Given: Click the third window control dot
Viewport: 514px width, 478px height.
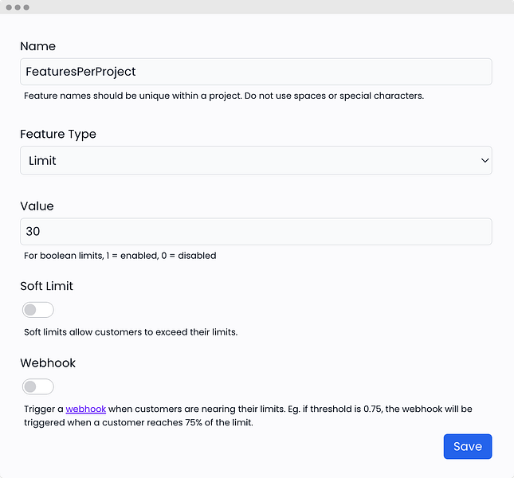Looking at the screenshot, I should point(26,7).
